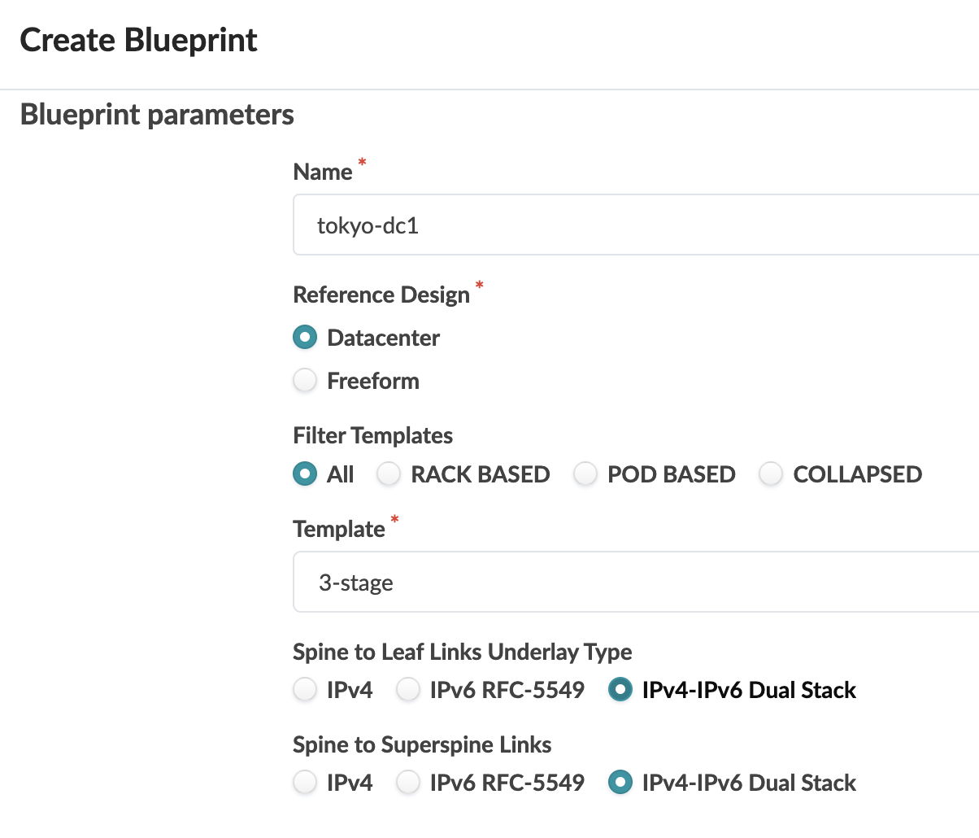Select IPv6 RFC-5549 for Spine to Superspine Links
The width and height of the screenshot is (979, 838).
(407, 783)
